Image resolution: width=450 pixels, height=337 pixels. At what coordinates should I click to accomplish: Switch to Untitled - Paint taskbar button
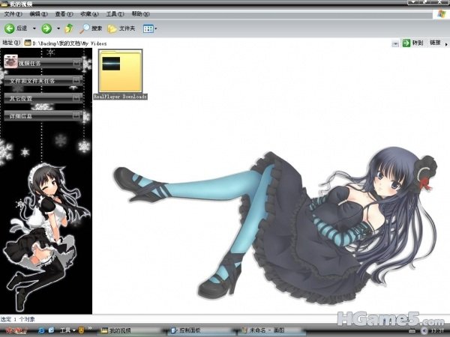(271, 331)
